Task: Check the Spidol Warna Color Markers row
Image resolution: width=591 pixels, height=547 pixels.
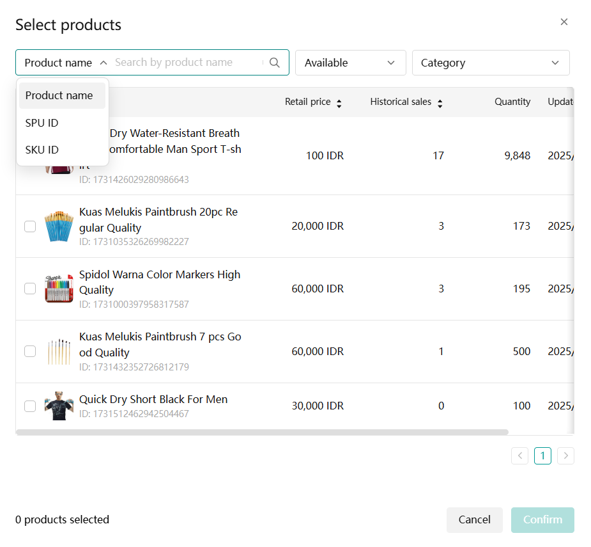Action: tap(30, 289)
